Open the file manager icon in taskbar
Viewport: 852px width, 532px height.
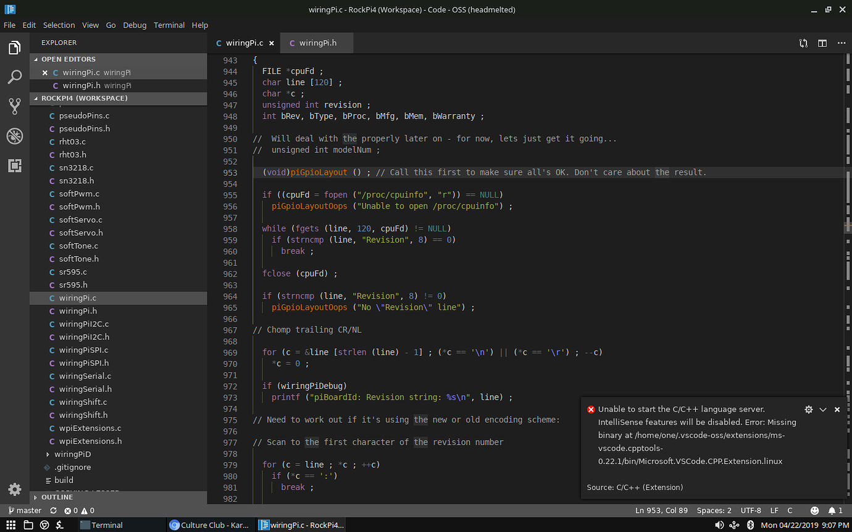tap(28, 525)
